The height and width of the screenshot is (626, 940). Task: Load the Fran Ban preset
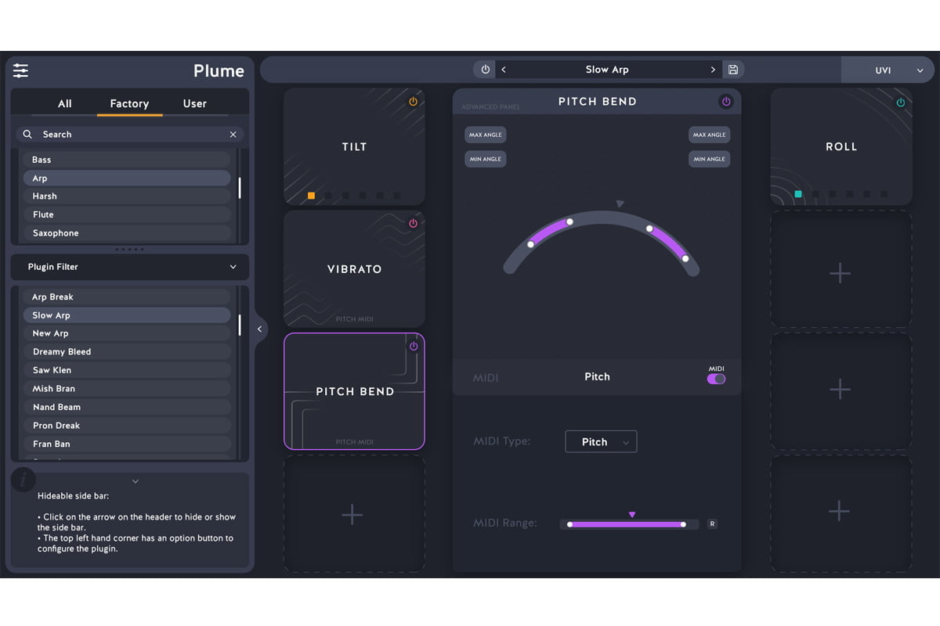tap(127, 444)
